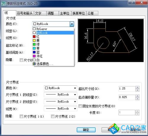Open the extension line color dropdown
Screen dimensions: 148x136
point(60,88)
